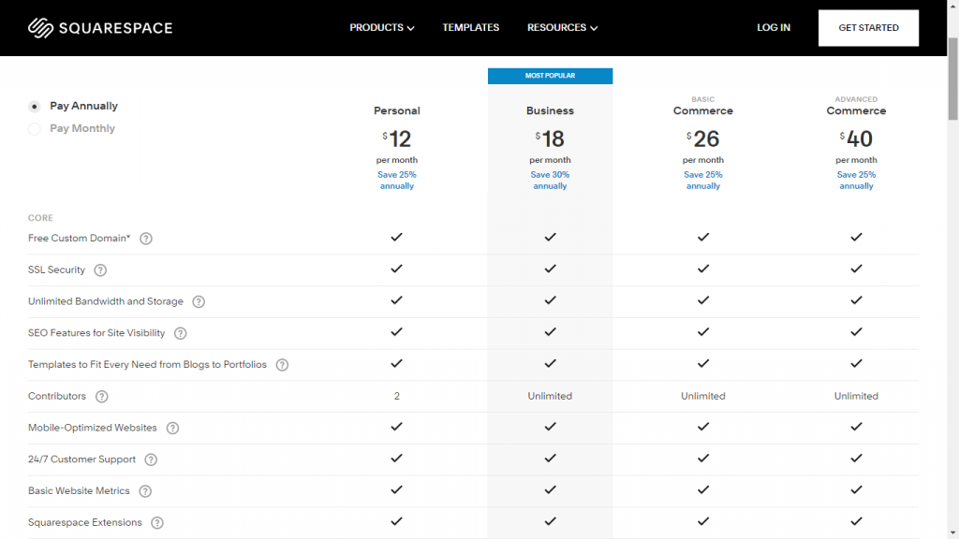Image resolution: width=959 pixels, height=539 pixels.
Task: Switch billing to Pay Monthly
Action: (x=34, y=128)
